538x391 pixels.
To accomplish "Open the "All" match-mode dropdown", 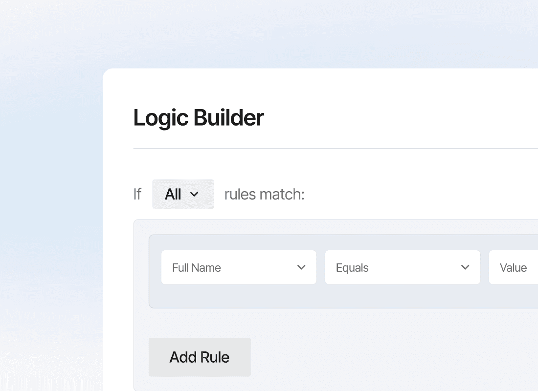I will (x=183, y=194).
